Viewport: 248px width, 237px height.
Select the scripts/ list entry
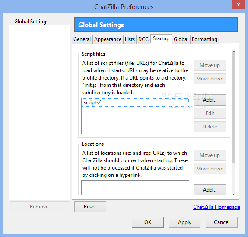coord(135,102)
